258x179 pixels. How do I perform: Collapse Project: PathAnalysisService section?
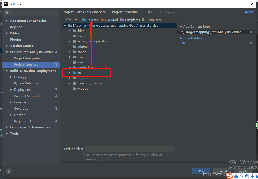[7, 52]
